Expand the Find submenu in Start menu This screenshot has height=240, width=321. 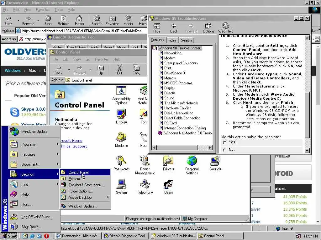point(34,184)
